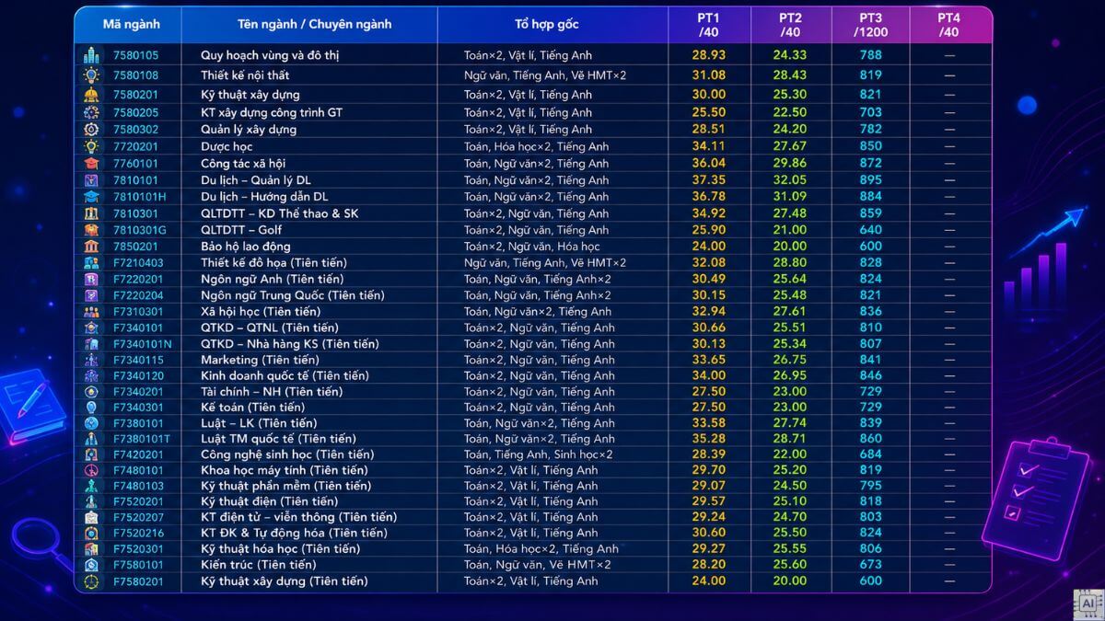Select major code F7480101

(138, 470)
